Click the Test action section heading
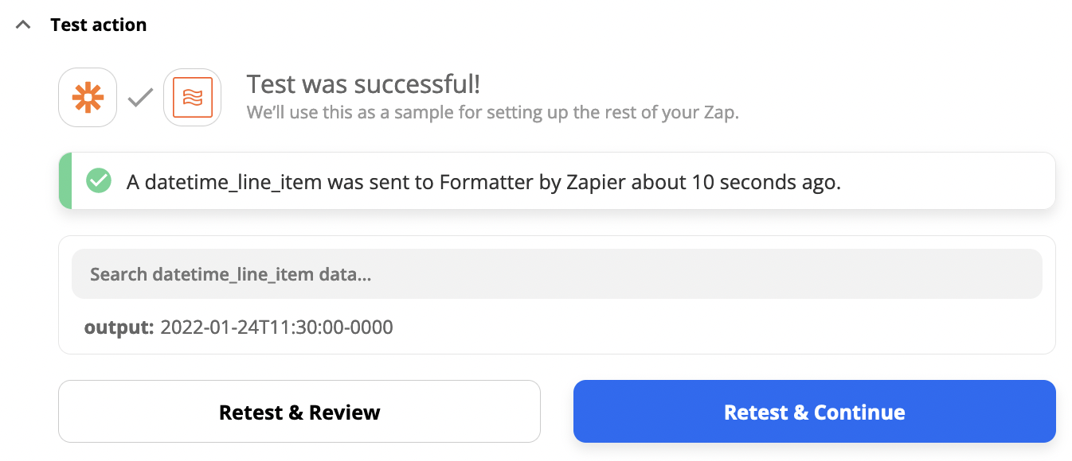Viewport: 1072px width, 461px height. (98, 25)
